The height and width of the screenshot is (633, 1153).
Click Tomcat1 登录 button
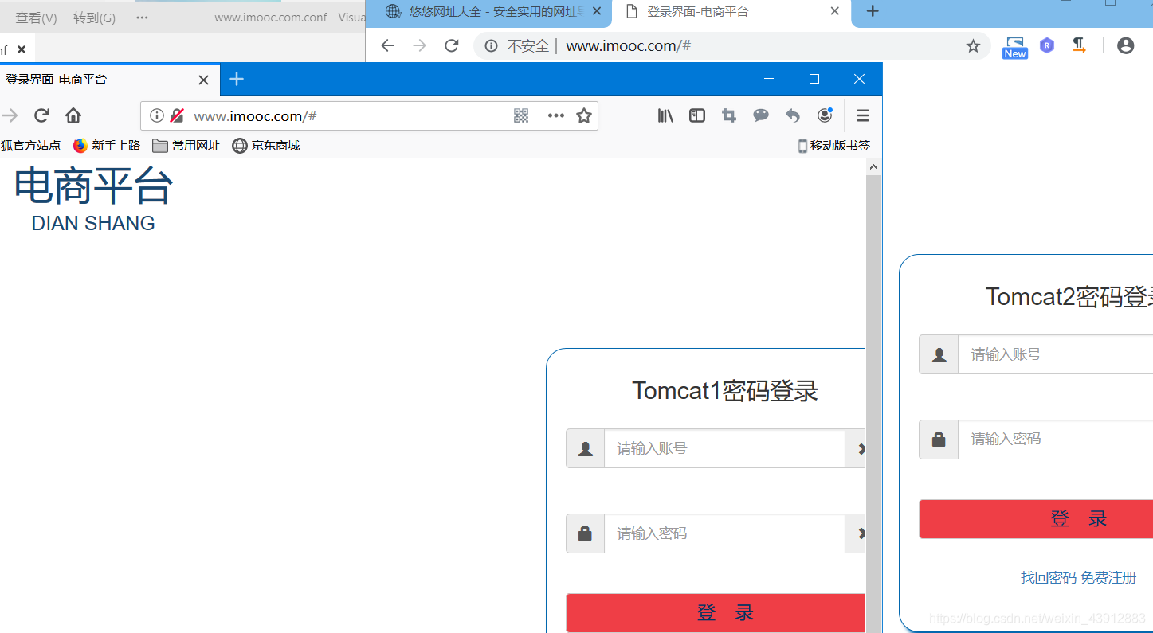pyautogui.click(x=716, y=612)
